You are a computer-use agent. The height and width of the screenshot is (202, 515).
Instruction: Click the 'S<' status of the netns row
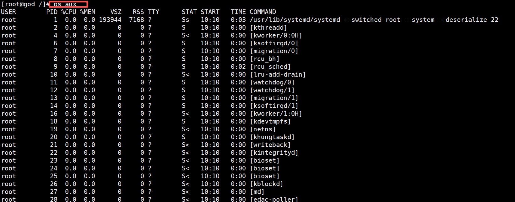click(186, 129)
